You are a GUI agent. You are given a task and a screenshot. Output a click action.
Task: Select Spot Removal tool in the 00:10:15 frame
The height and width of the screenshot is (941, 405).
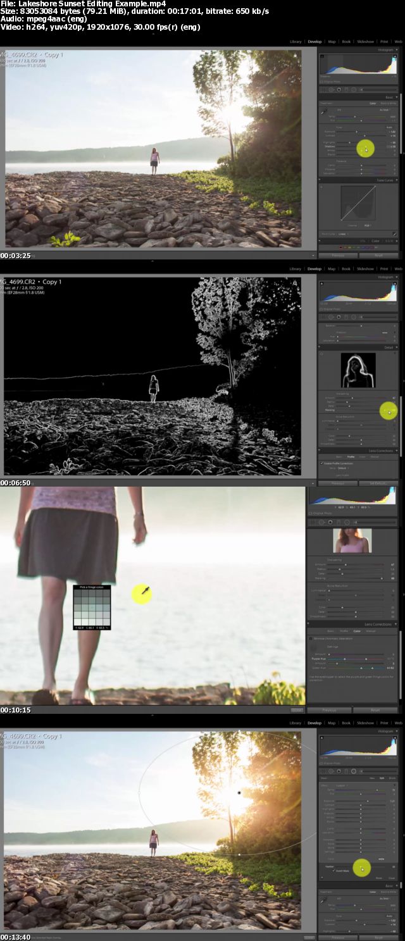pyautogui.click(x=321, y=522)
